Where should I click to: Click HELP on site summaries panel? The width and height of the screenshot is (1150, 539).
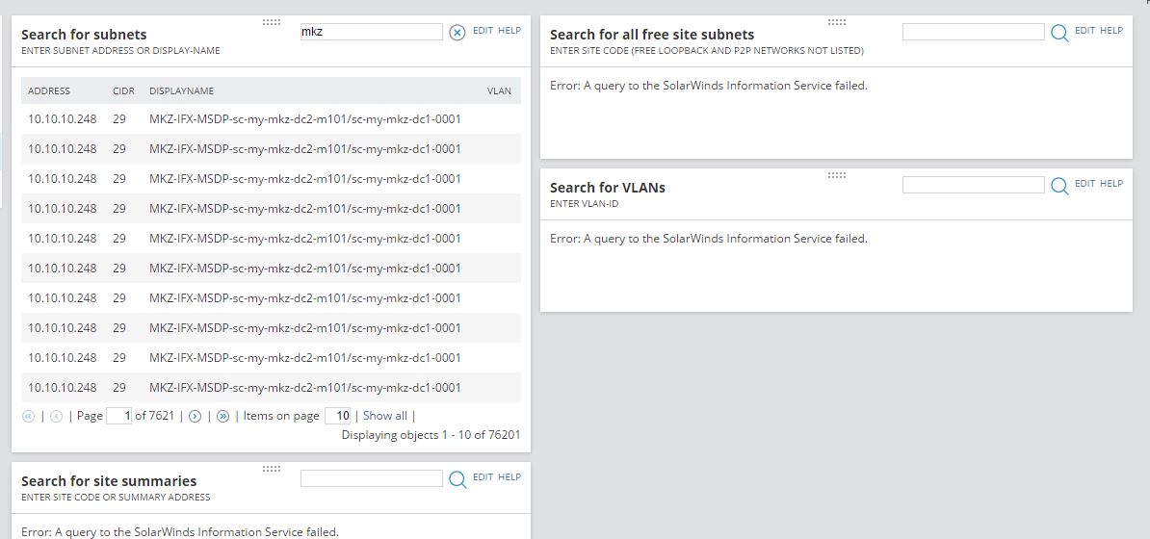tap(510, 477)
